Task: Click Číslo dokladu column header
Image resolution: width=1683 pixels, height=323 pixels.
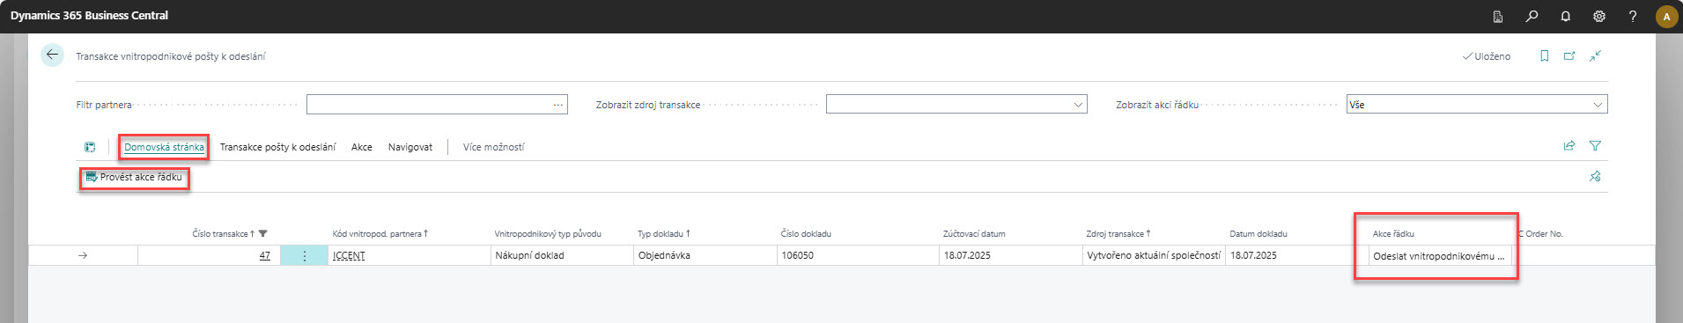Action: tap(806, 233)
